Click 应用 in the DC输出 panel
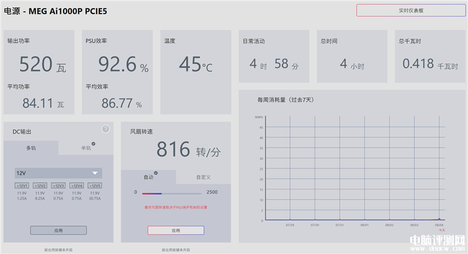The image size is (468, 254). click(58, 230)
